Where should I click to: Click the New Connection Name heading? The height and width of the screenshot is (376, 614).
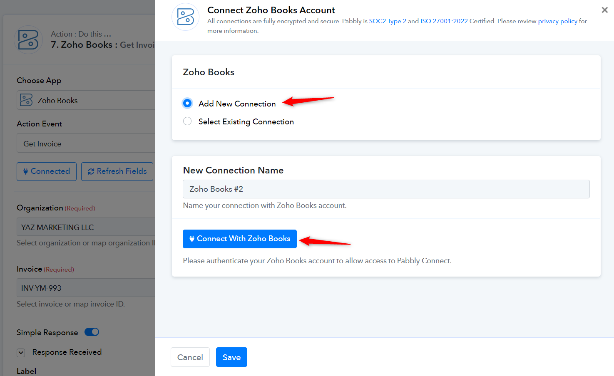[233, 170]
